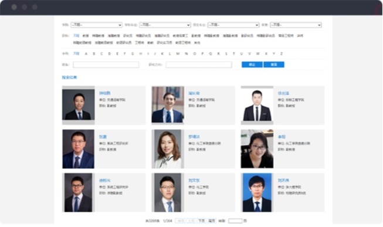Focus the name search input field
This screenshot has height=227, width=383.
point(106,65)
